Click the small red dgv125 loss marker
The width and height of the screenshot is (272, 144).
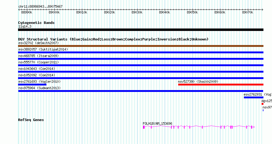pos(263,104)
